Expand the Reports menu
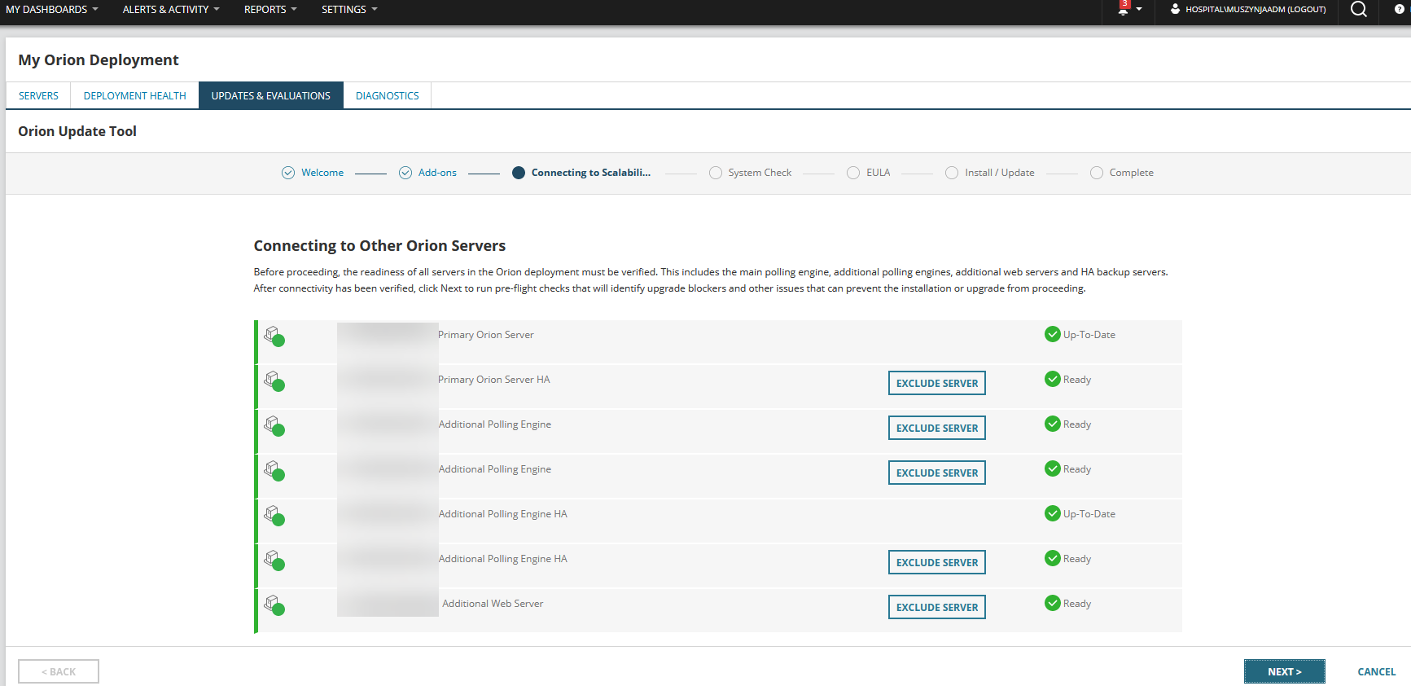 coord(270,10)
